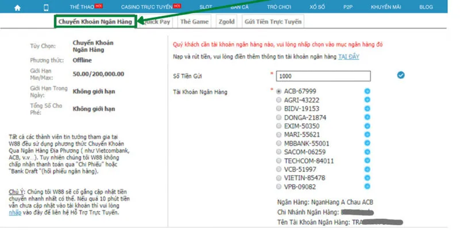Select the VIETIN-85478 bank account option
Screen dimensions: 460x230
tap(279, 178)
